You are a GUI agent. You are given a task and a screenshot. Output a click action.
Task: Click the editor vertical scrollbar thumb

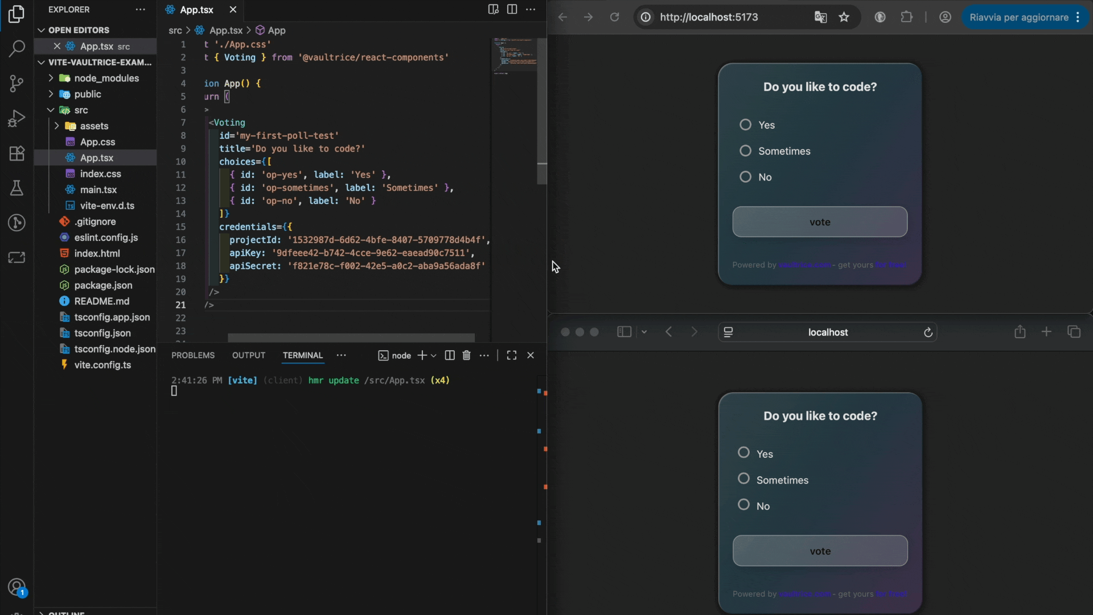(542, 111)
